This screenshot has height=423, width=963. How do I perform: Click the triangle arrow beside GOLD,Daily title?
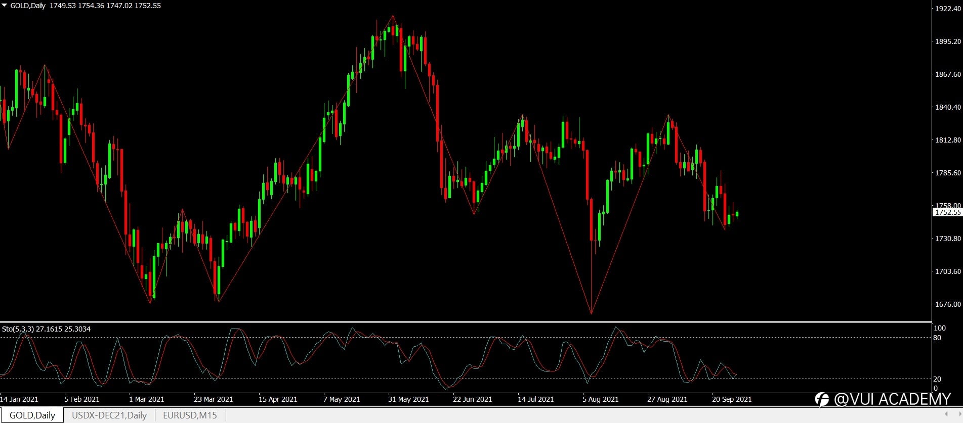(x=5, y=6)
